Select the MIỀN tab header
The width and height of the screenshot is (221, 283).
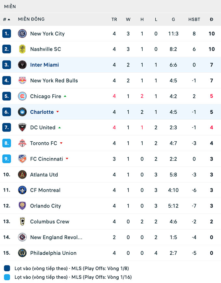(x=10, y=7)
